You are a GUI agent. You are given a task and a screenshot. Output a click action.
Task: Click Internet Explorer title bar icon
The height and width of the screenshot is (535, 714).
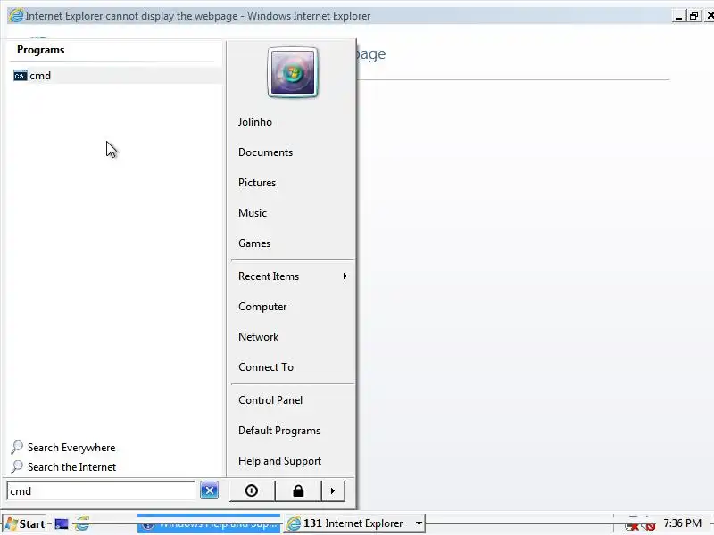[15, 15]
